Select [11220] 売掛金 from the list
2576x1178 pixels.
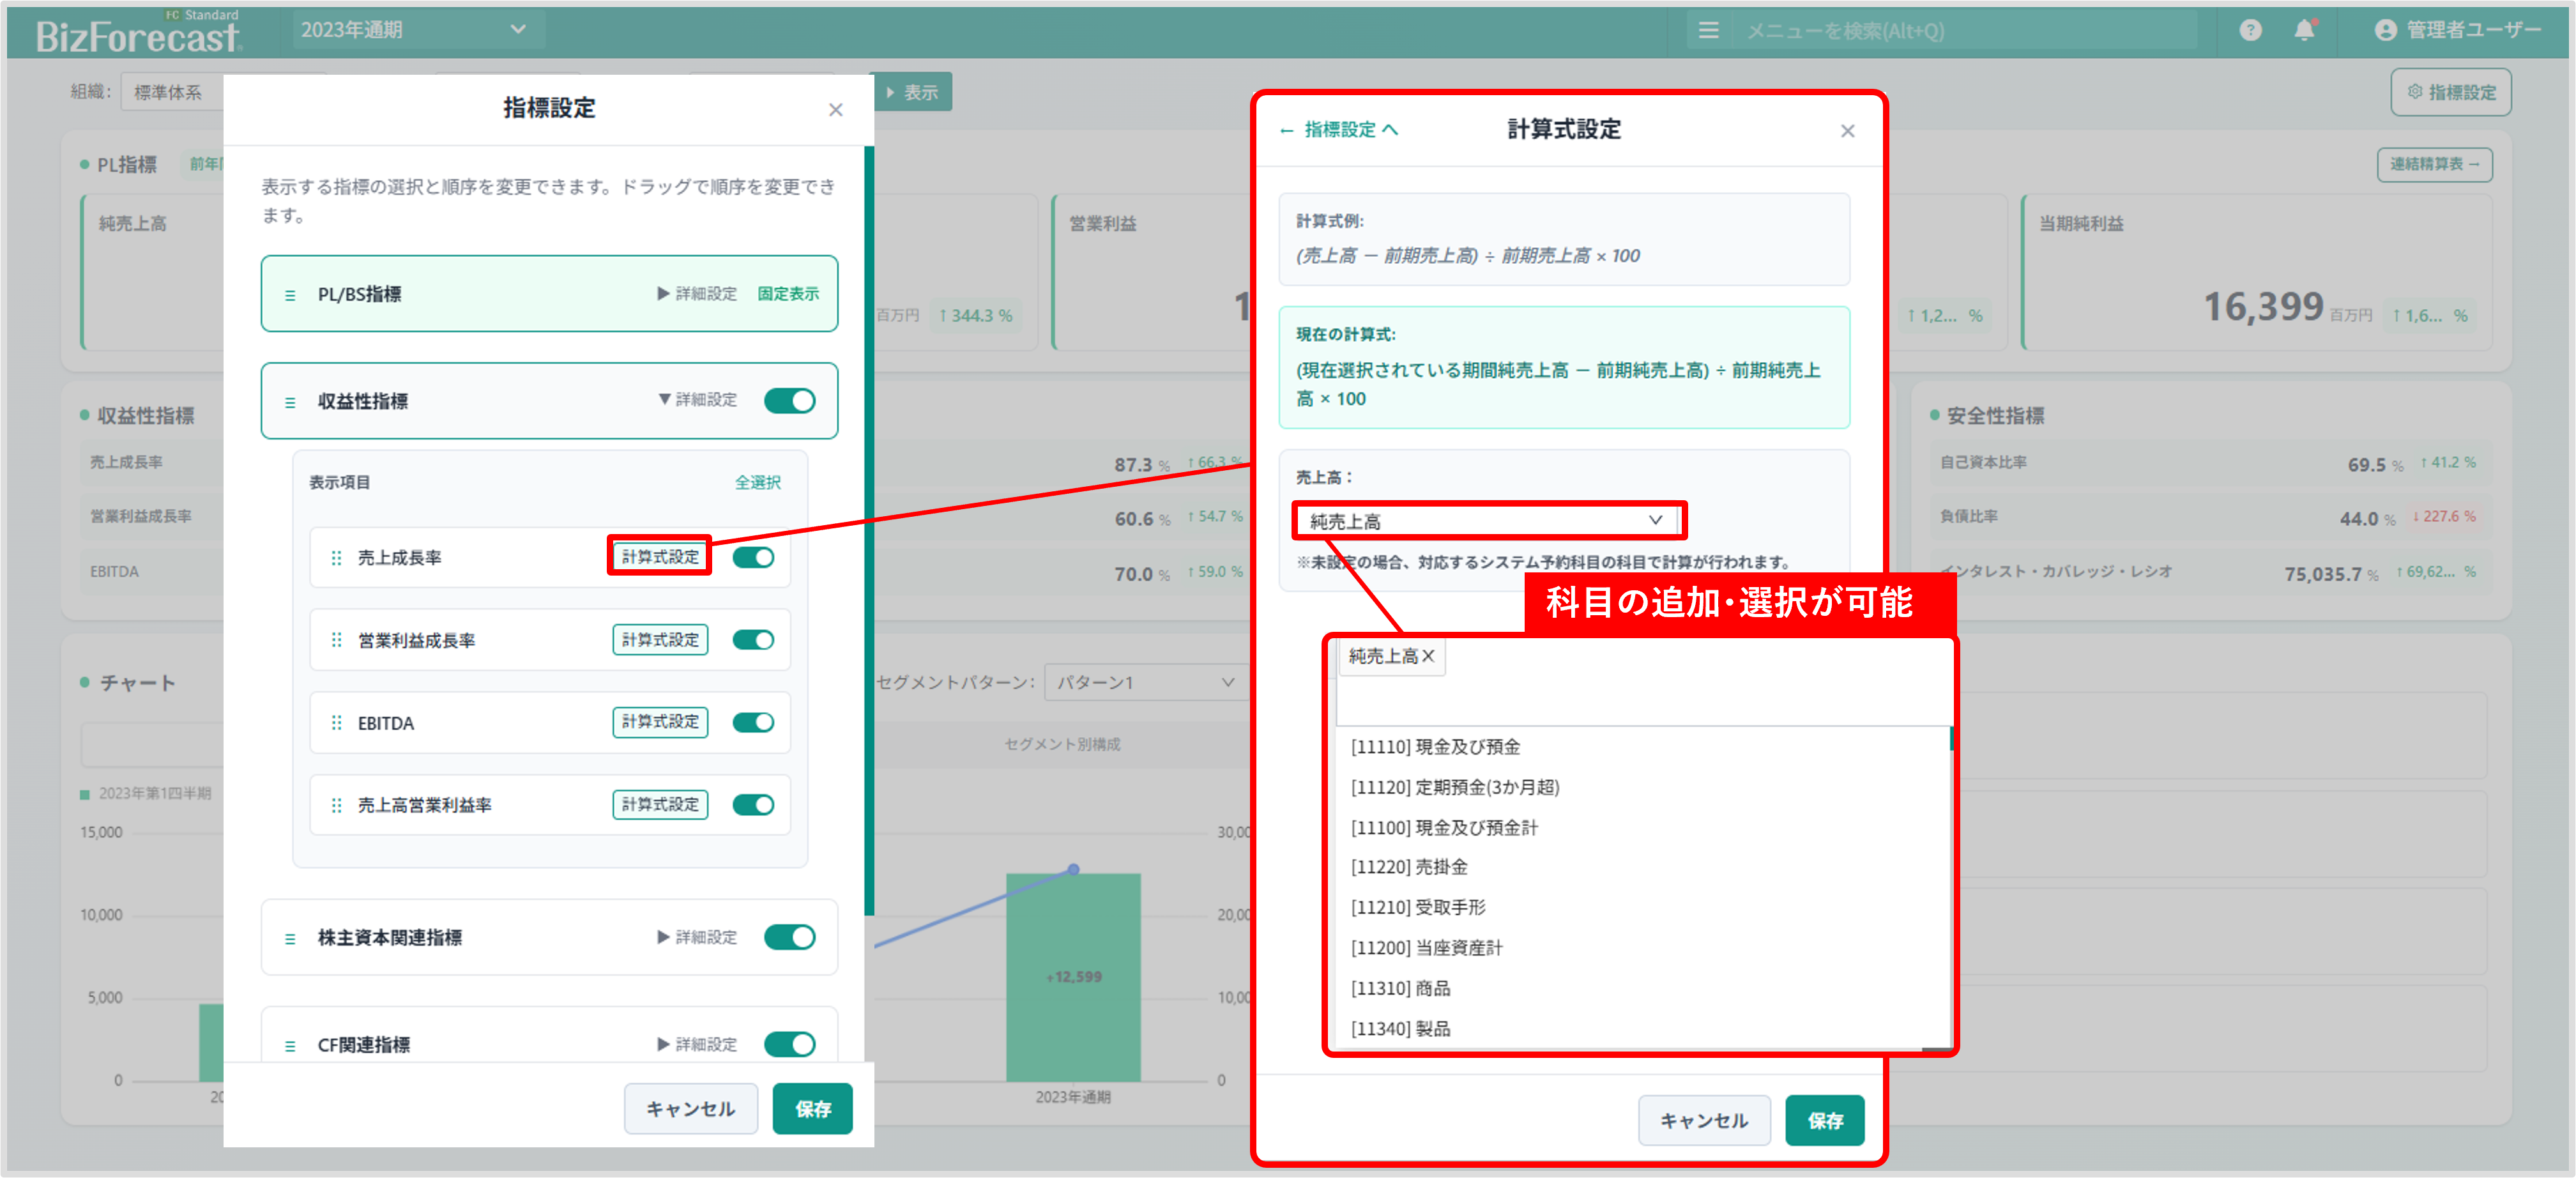click(x=1409, y=867)
